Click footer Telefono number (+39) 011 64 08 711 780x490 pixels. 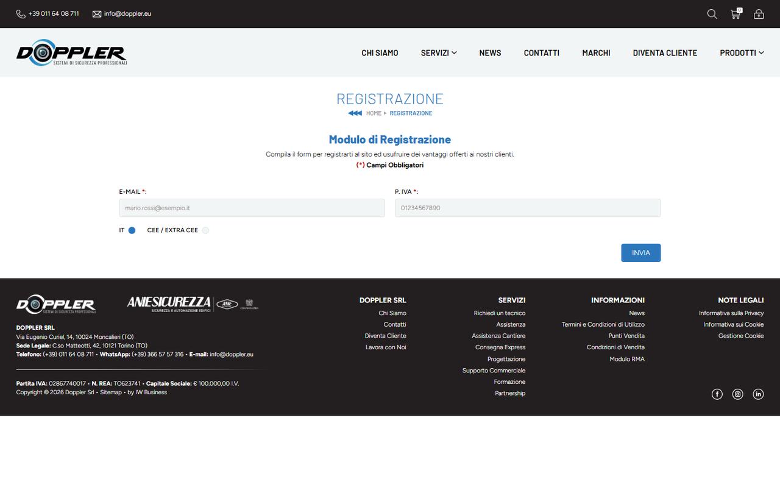(68, 355)
